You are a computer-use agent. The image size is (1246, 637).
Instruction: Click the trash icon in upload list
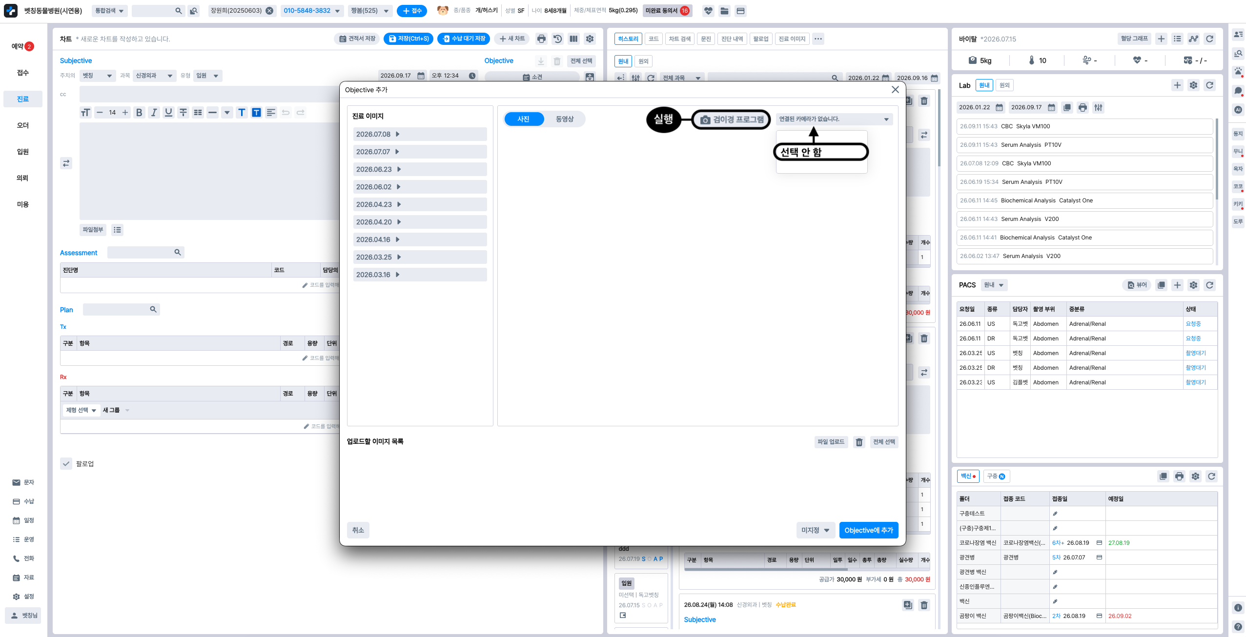coord(859,442)
